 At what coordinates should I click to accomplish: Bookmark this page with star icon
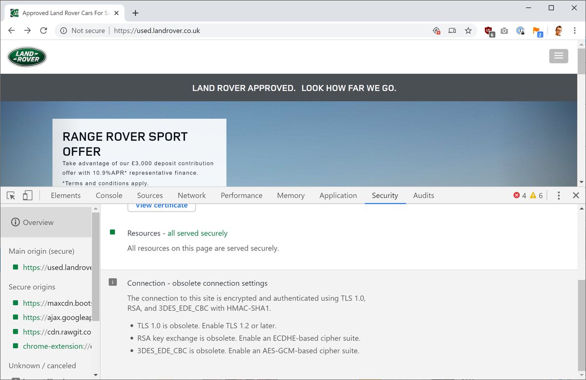[x=468, y=30]
